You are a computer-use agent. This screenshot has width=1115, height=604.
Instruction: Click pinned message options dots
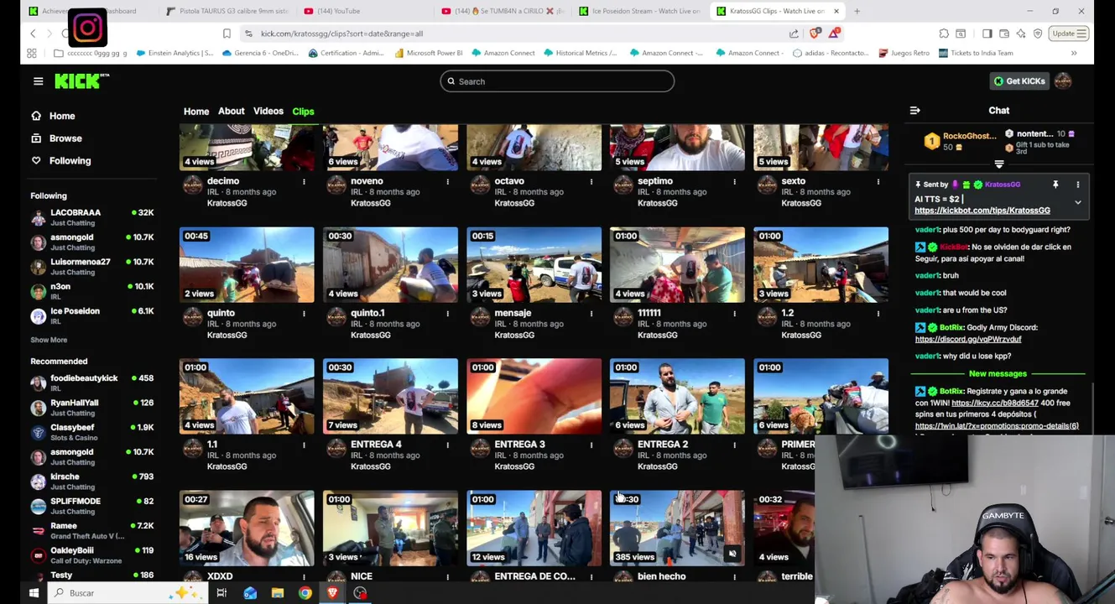tap(1078, 185)
